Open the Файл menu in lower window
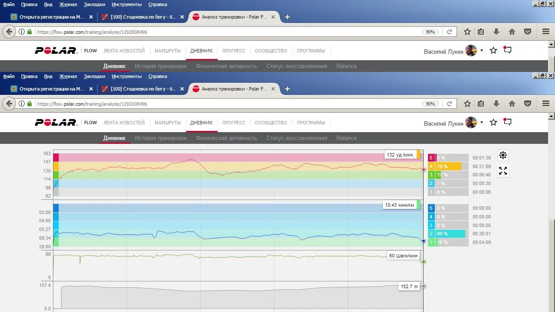The width and height of the screenshot is (555, 312). pyautogui.click(x=9, y=76)
